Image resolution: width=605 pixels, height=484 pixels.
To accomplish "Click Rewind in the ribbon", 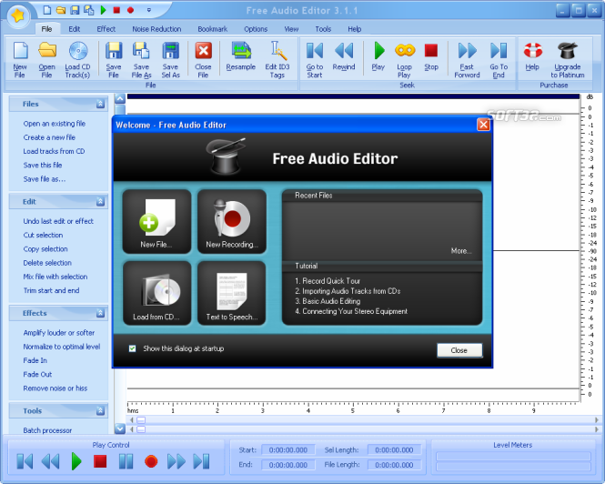I will [344, 56].
